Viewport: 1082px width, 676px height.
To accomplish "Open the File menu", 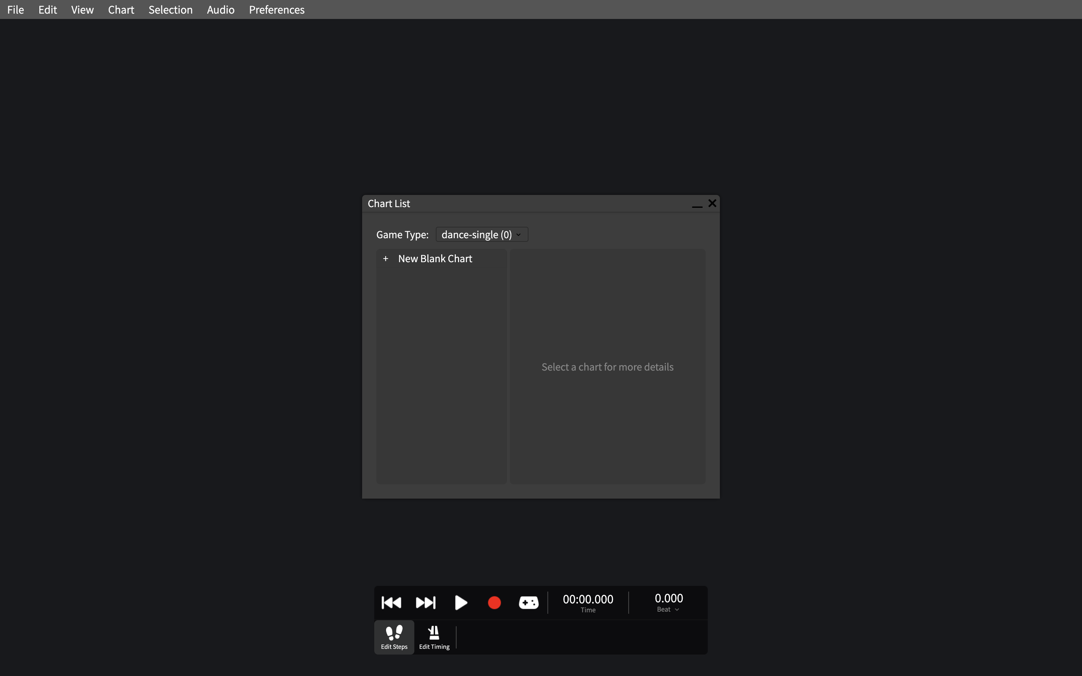I will (16, 9).
